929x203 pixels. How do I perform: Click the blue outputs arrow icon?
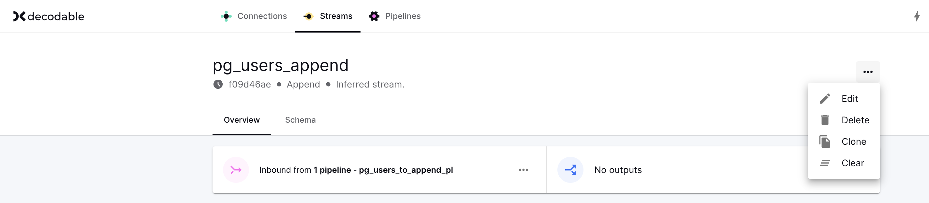click(571, 169)
